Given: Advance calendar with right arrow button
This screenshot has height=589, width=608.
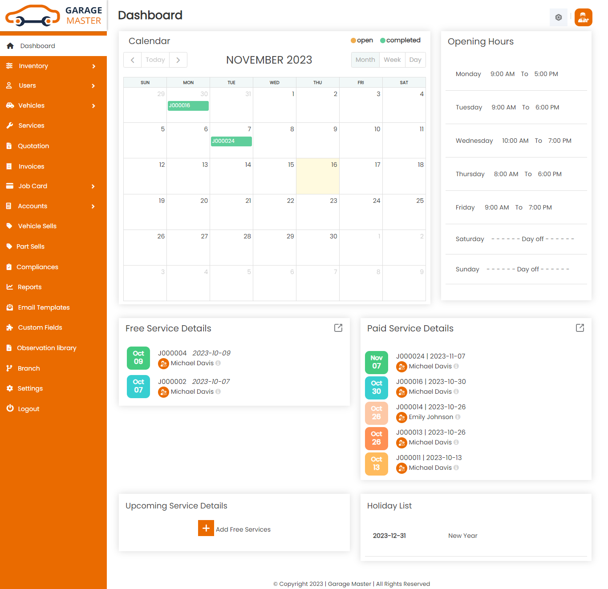Looking at the screenshot, I should coord(178,60).
